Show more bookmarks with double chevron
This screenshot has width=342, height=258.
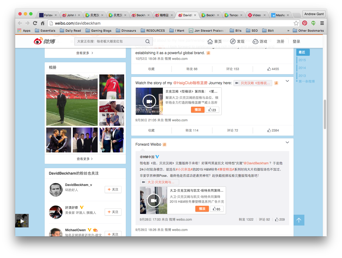288,31
